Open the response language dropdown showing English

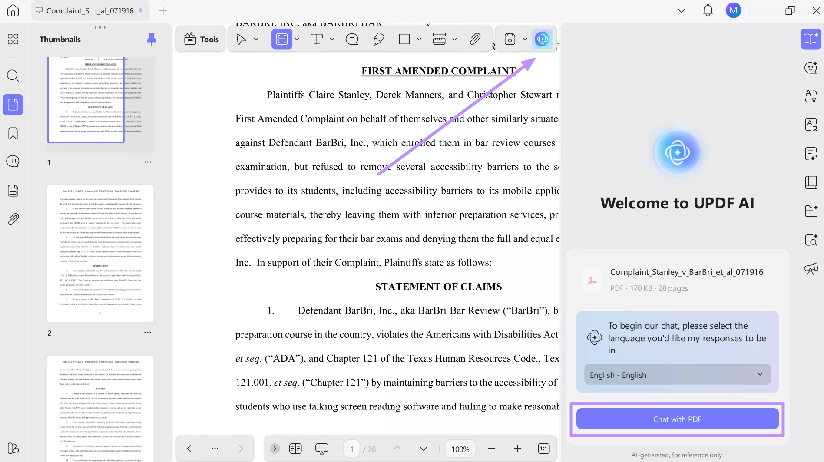[x=677, y=374]
